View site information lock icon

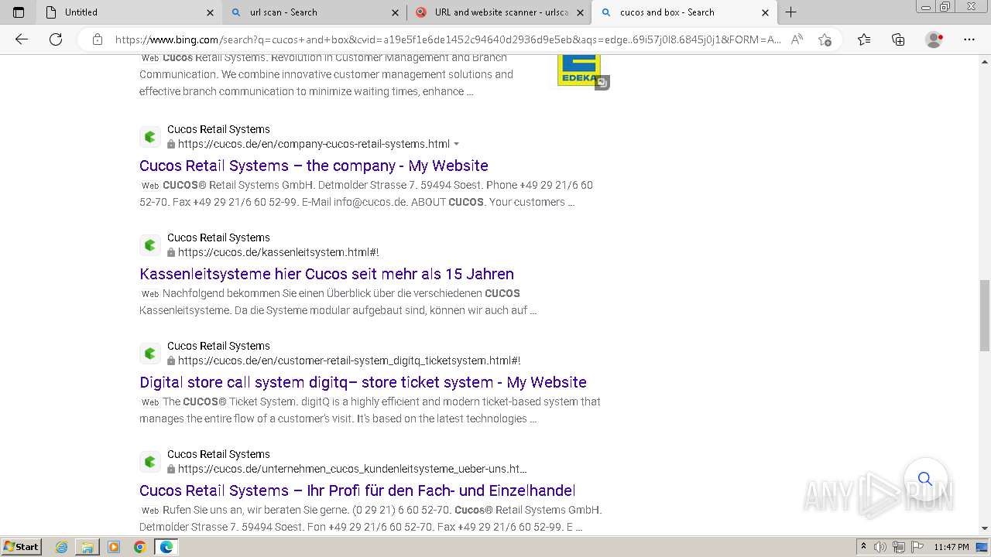[98, 39]
